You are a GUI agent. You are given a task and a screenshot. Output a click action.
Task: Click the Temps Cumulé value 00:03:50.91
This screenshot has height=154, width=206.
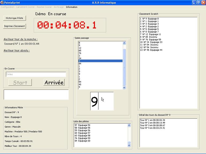tap(27, 141)
